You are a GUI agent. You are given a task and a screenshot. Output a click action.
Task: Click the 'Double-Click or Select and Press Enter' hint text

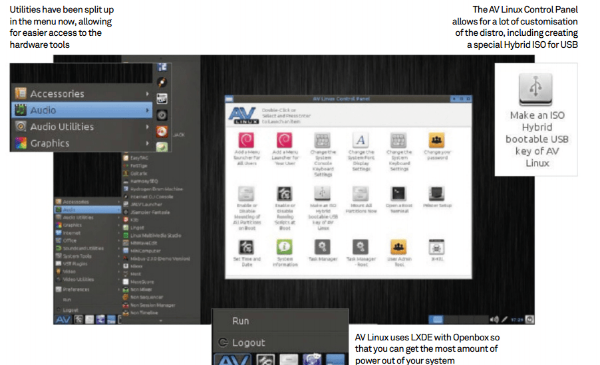pyautogui.click(x=286, y=115)
